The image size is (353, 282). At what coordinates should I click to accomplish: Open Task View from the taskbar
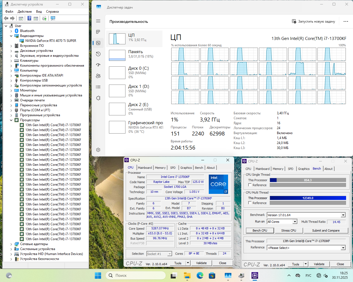click(174, 275)
